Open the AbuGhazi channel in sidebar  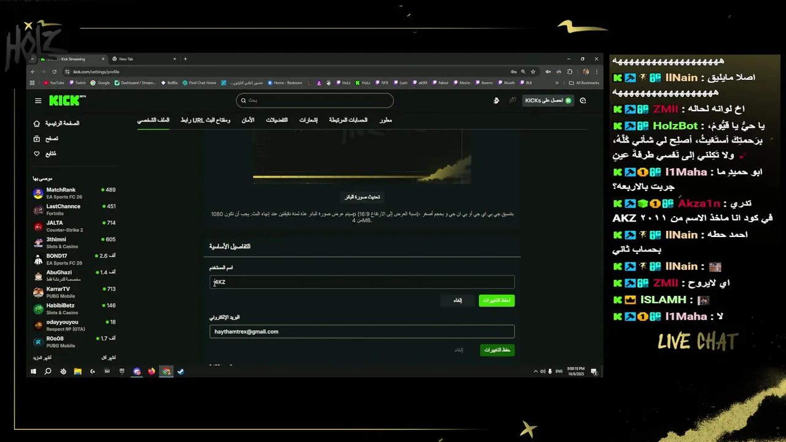74,276
